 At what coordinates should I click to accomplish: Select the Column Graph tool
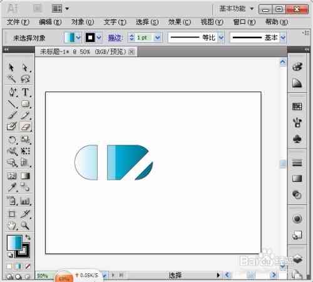click(25, 201)
